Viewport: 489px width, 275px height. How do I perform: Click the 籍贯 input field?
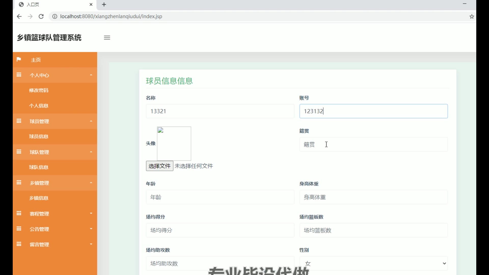pos(373,145)
